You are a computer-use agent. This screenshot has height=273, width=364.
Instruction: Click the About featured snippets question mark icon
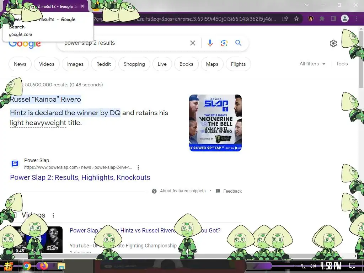[154, 191]
